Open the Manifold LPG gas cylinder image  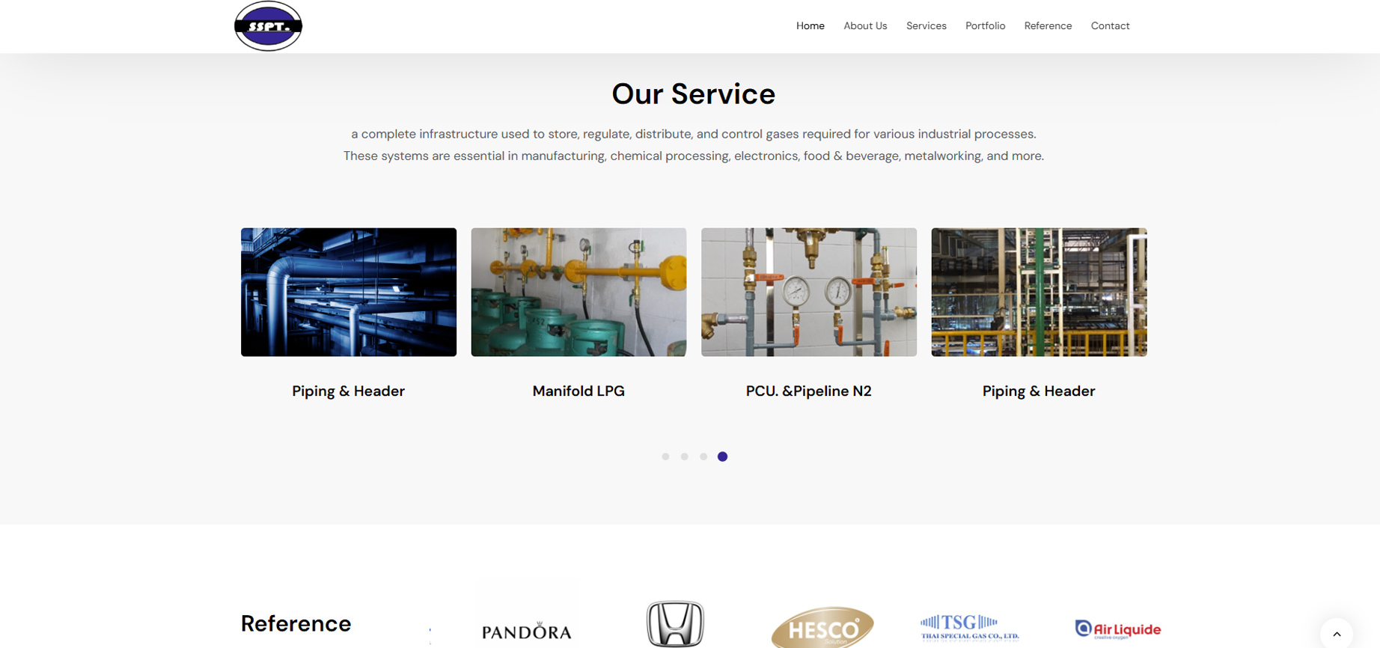pyautogui.click(x=578, y=292)
